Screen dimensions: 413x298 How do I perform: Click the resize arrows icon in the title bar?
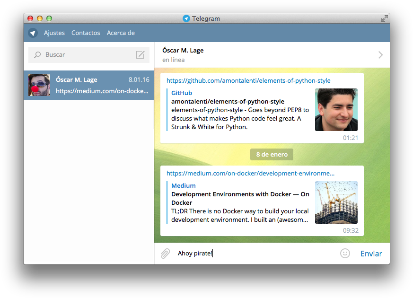(384, 18)
